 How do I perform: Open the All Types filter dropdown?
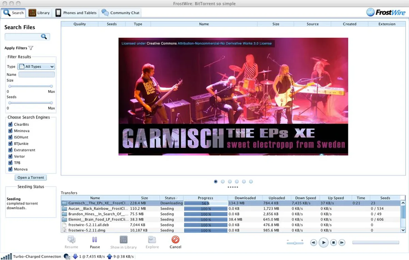tap(36, 67)
